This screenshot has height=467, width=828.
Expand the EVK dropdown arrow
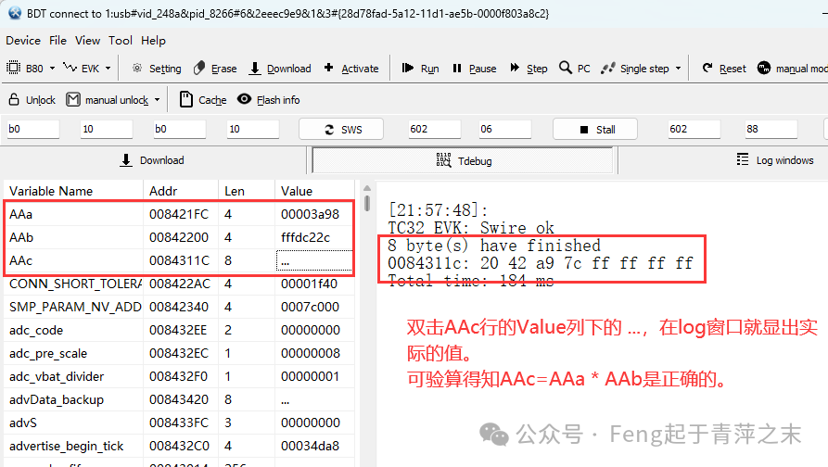(108, 69)
